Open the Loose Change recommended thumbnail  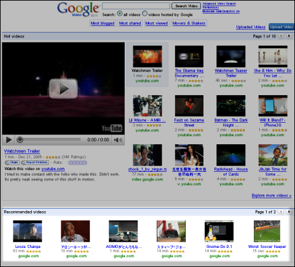pyautogui.click(x=28, y=231)
